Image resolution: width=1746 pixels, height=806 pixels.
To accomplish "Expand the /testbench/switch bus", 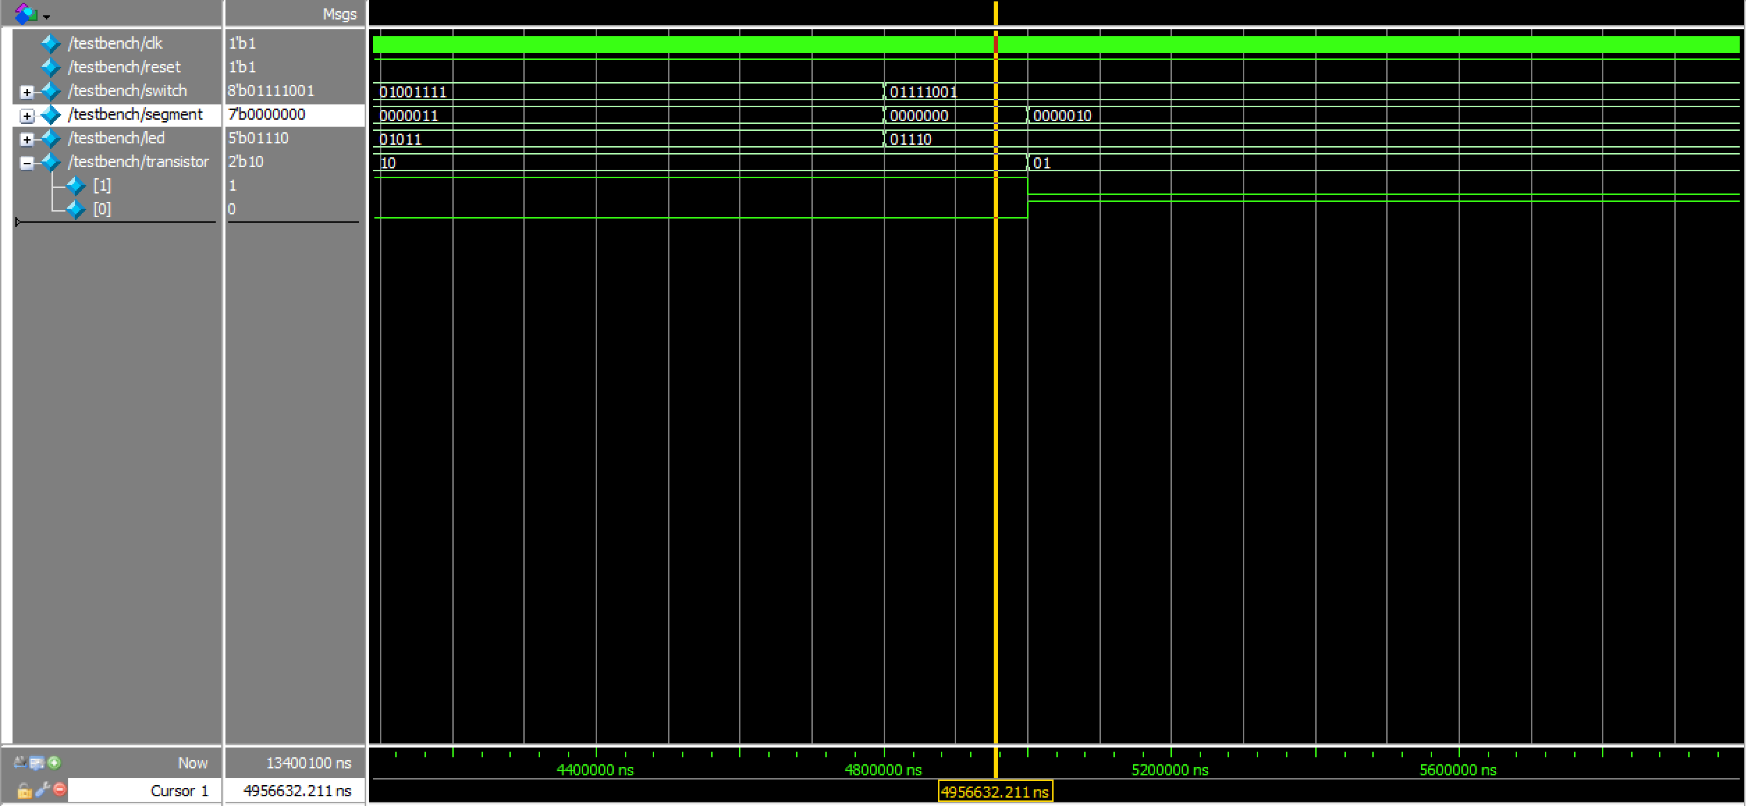I will pyautogui.click(x=26, y=92).
